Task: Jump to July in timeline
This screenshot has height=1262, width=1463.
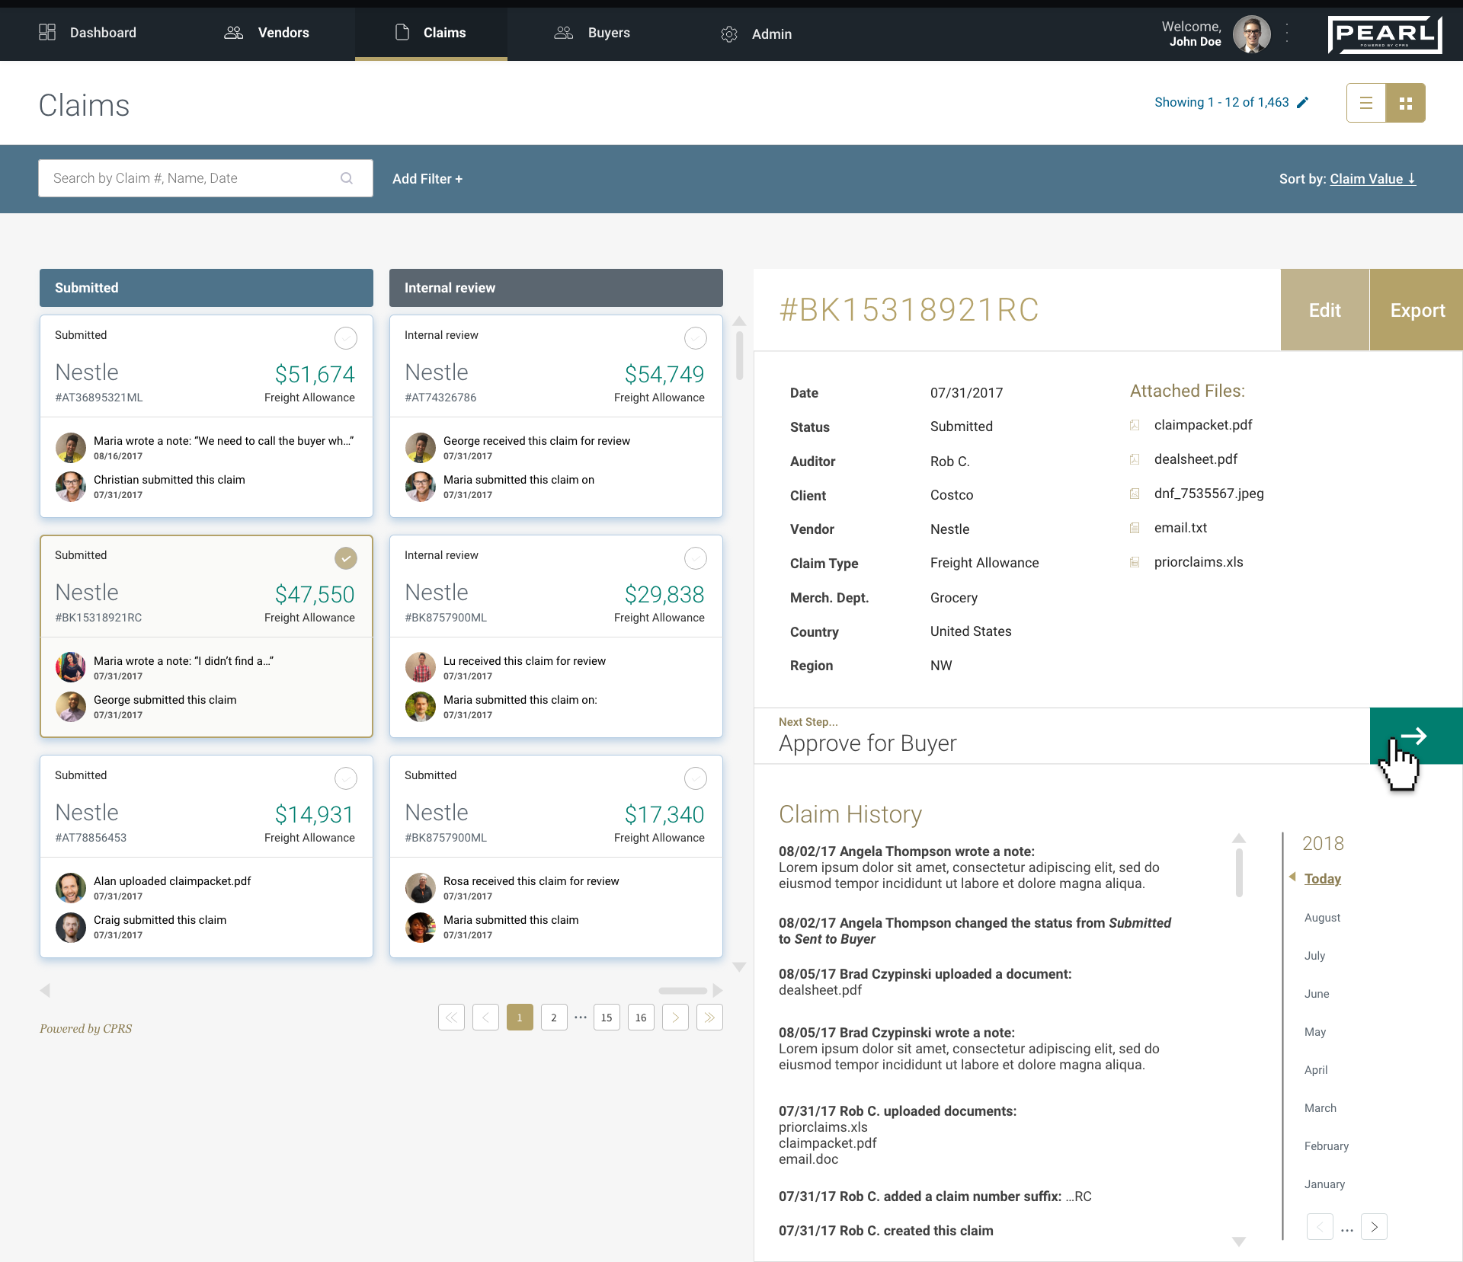Action: pyautogui.click(x=1315, y=956)
